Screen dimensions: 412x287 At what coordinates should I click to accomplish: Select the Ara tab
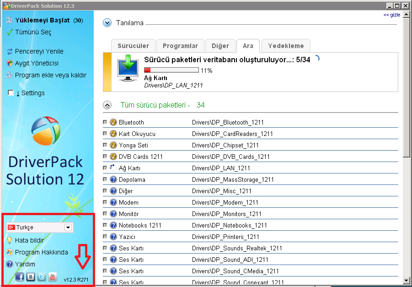(x=248, y=46)
